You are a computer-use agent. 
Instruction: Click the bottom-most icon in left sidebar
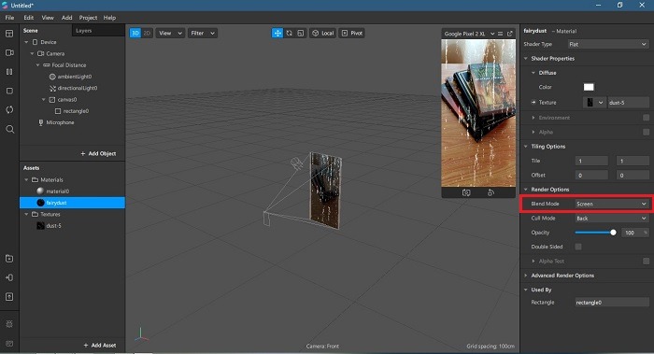point(9,343)
